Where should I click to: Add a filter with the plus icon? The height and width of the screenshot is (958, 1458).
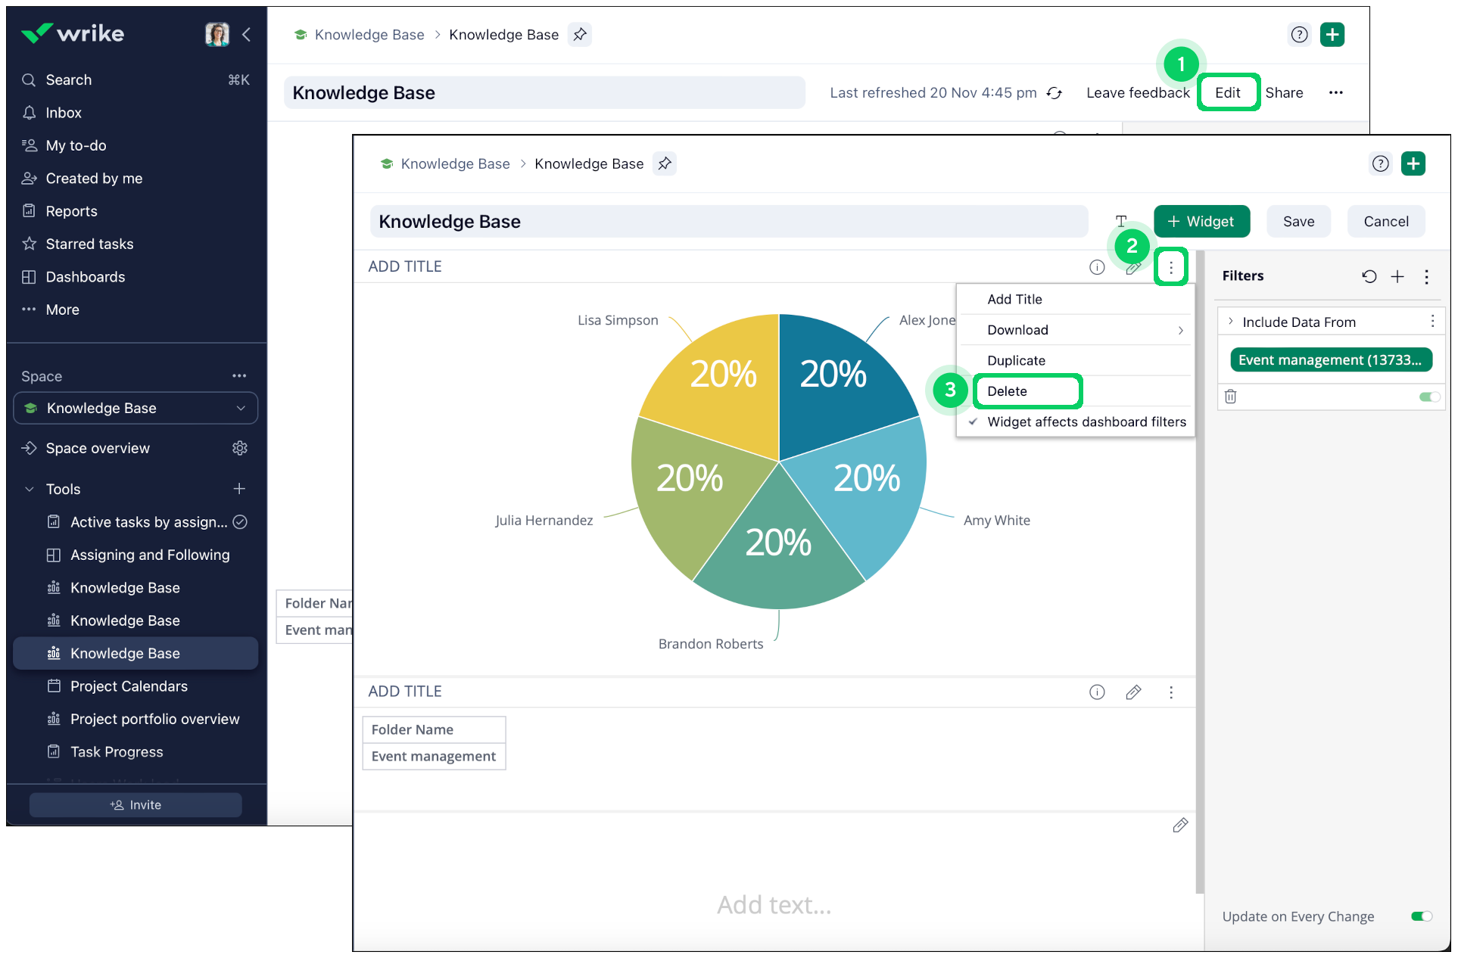coord(1397,276)
